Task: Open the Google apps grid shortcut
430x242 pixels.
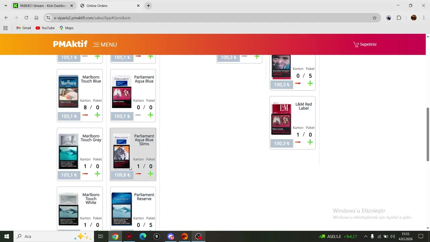Action: click(x=5, y=28)
